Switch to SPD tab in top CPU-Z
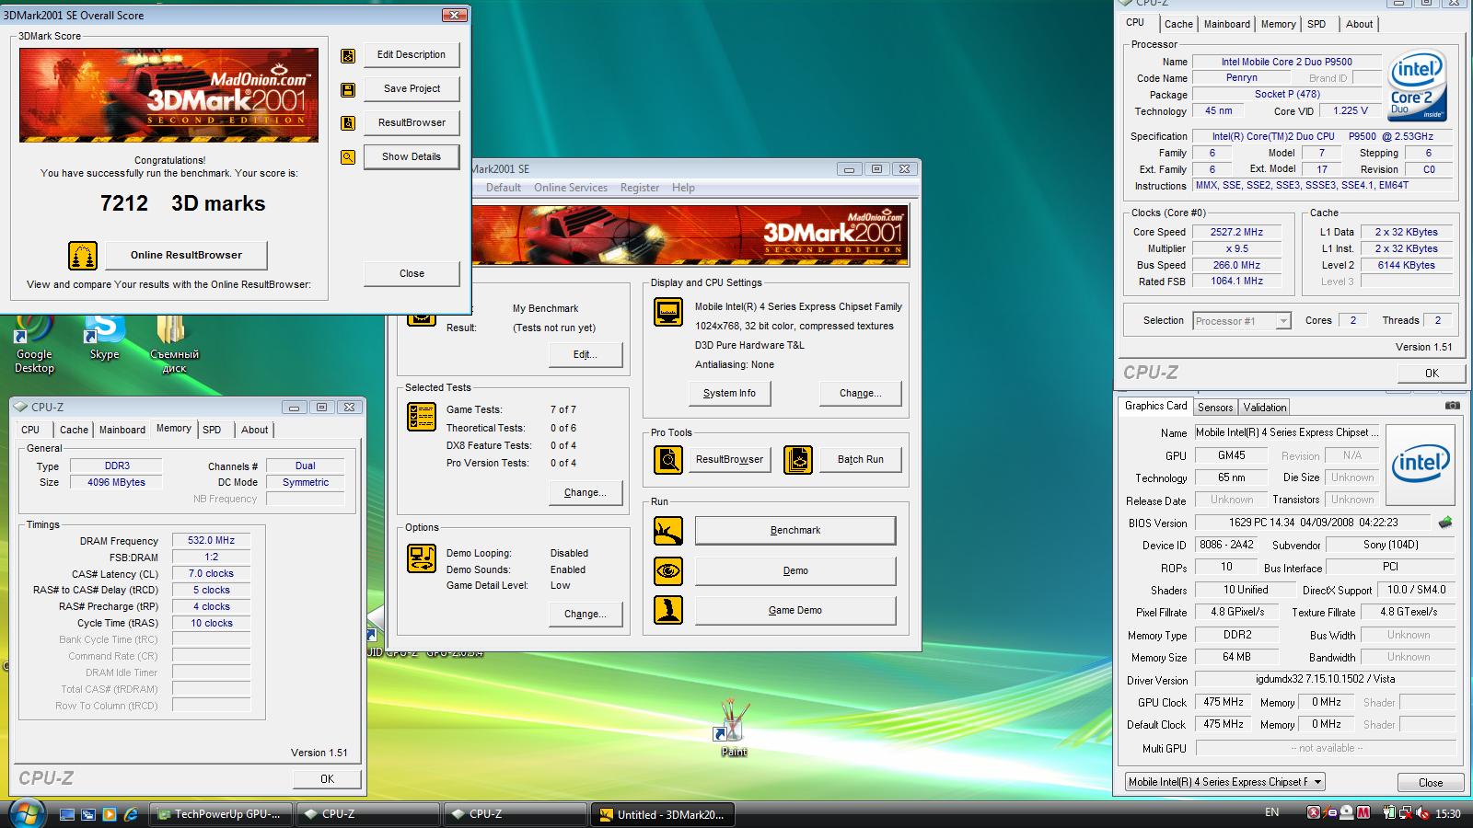This screenshot has width=1473, height=828. 1316,24
